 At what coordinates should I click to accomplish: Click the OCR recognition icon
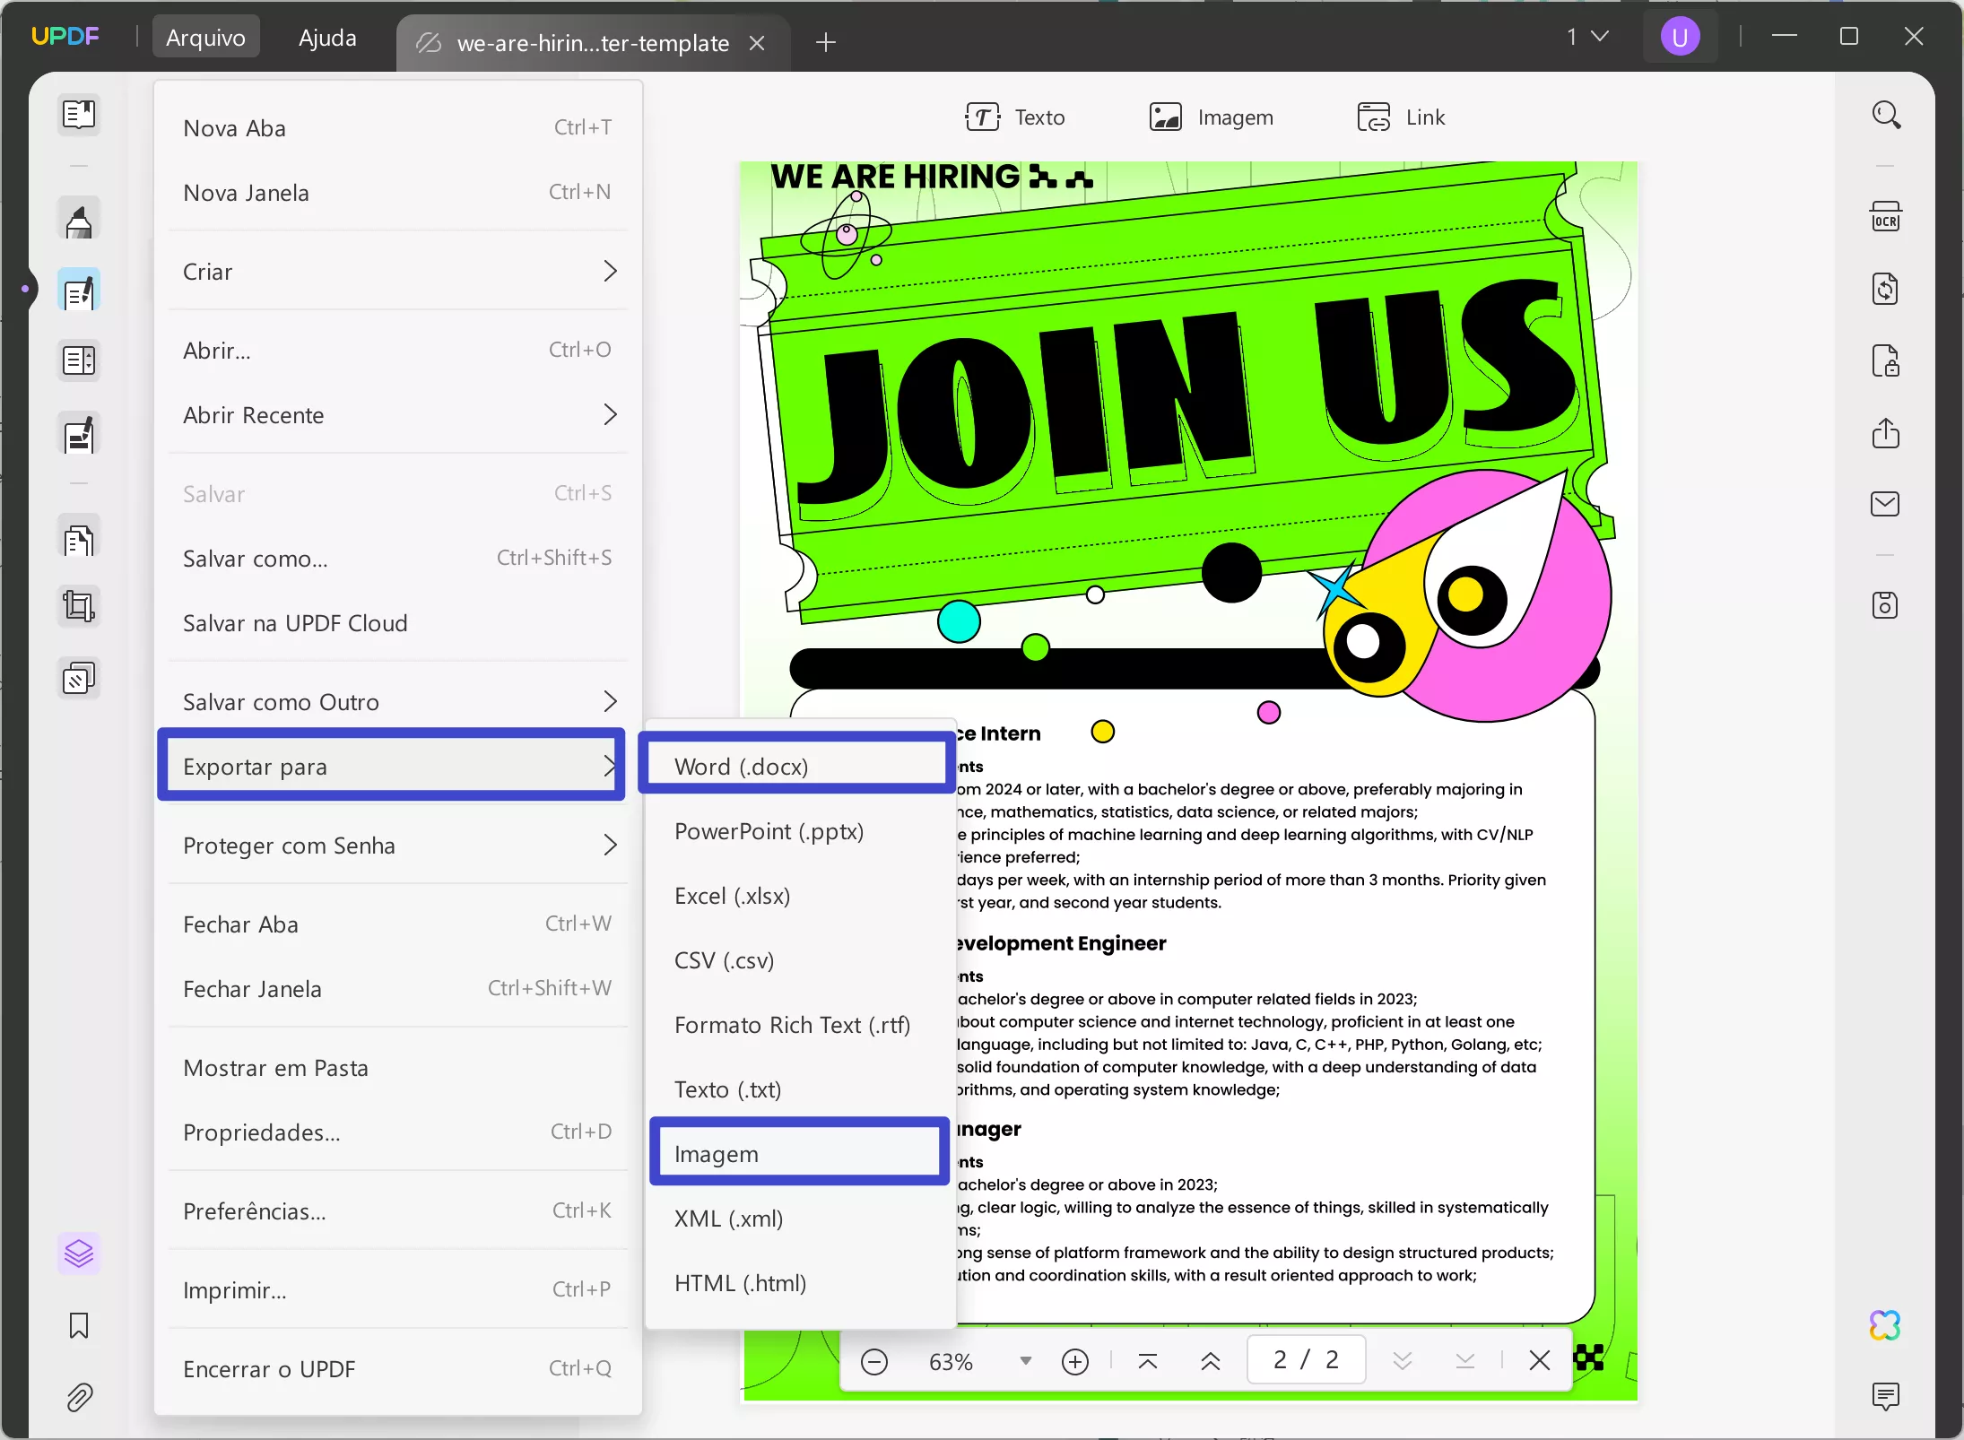click(x=1885, y=218)
